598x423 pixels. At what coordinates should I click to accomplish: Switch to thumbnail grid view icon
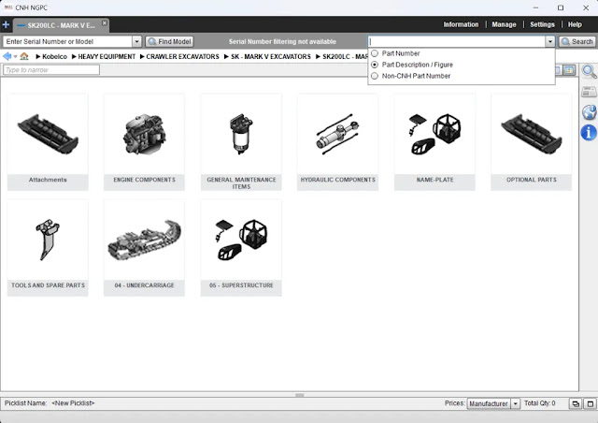(569, 70)
